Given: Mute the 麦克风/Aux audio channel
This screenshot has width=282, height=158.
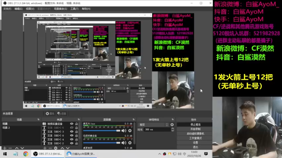Looking at the screenshot, I should pos(124,131).
